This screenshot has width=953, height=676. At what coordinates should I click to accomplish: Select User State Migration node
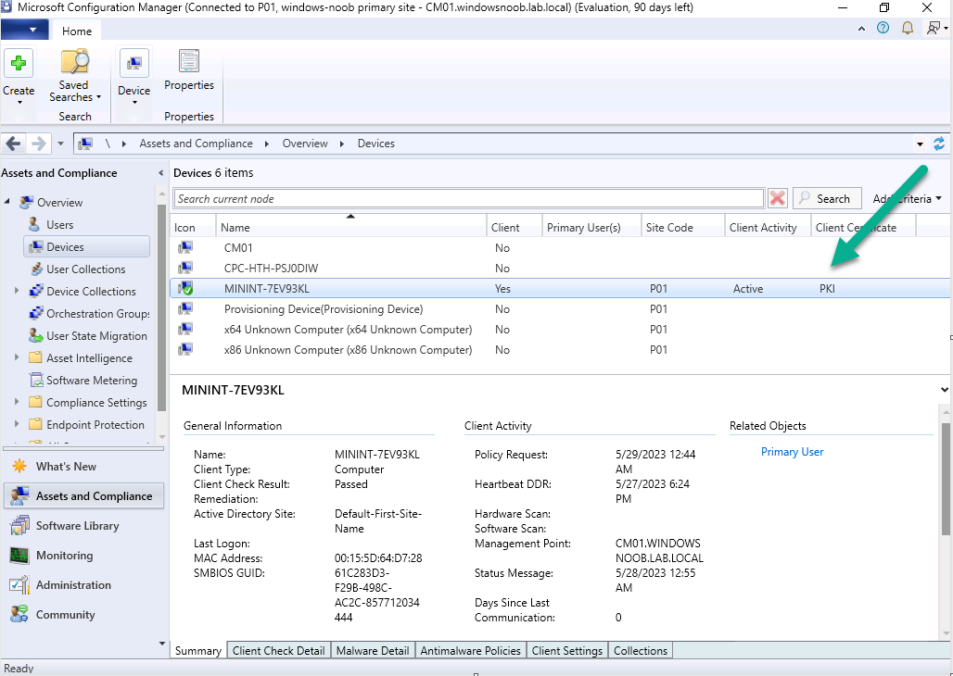tap(96, 336)
